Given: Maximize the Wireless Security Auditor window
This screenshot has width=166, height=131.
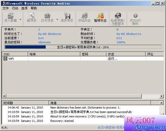Looking at the screenshot, I should click(157, 3).
